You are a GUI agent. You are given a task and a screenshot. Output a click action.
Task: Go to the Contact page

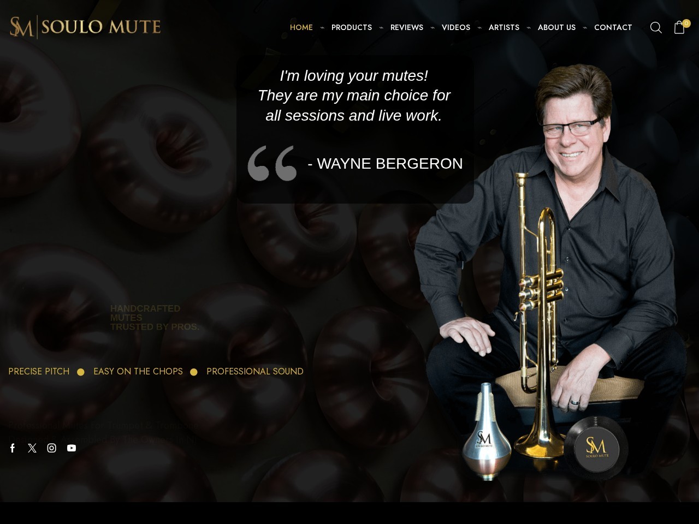pyautogui.click(x=613, y=27)
